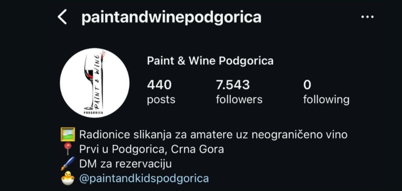Go back using the left arrow

(x=62, y=17)
